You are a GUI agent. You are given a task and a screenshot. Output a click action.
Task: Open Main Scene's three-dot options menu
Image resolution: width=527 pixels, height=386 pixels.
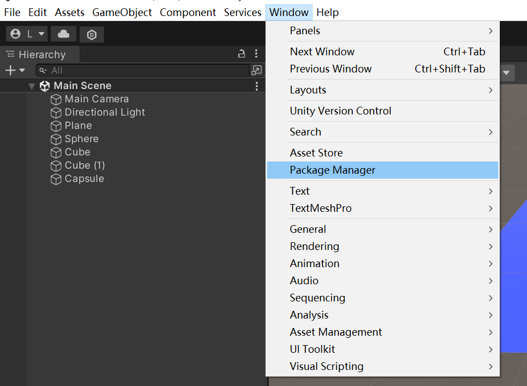tap(257, 86)
